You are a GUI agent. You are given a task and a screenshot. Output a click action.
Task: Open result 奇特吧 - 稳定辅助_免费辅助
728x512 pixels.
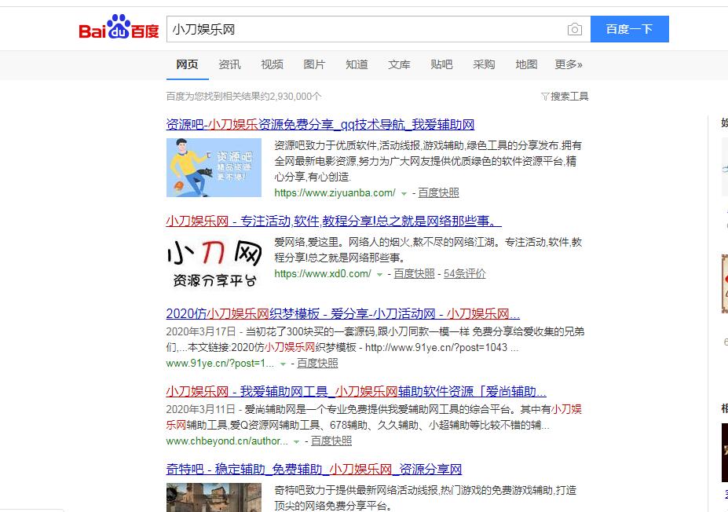coord(314,470)
